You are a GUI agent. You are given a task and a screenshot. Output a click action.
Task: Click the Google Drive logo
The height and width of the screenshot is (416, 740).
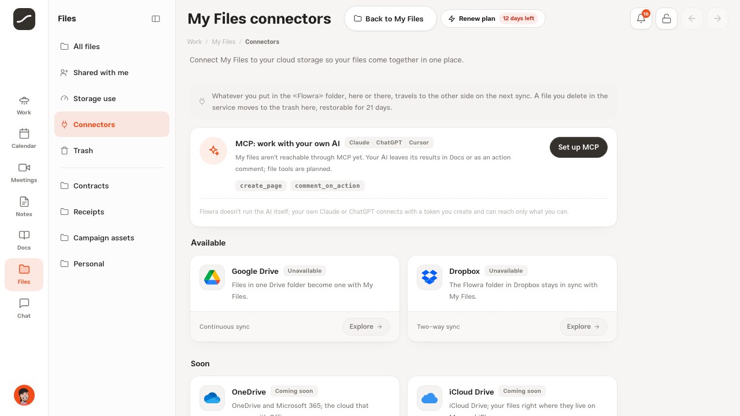coord(212,277)
